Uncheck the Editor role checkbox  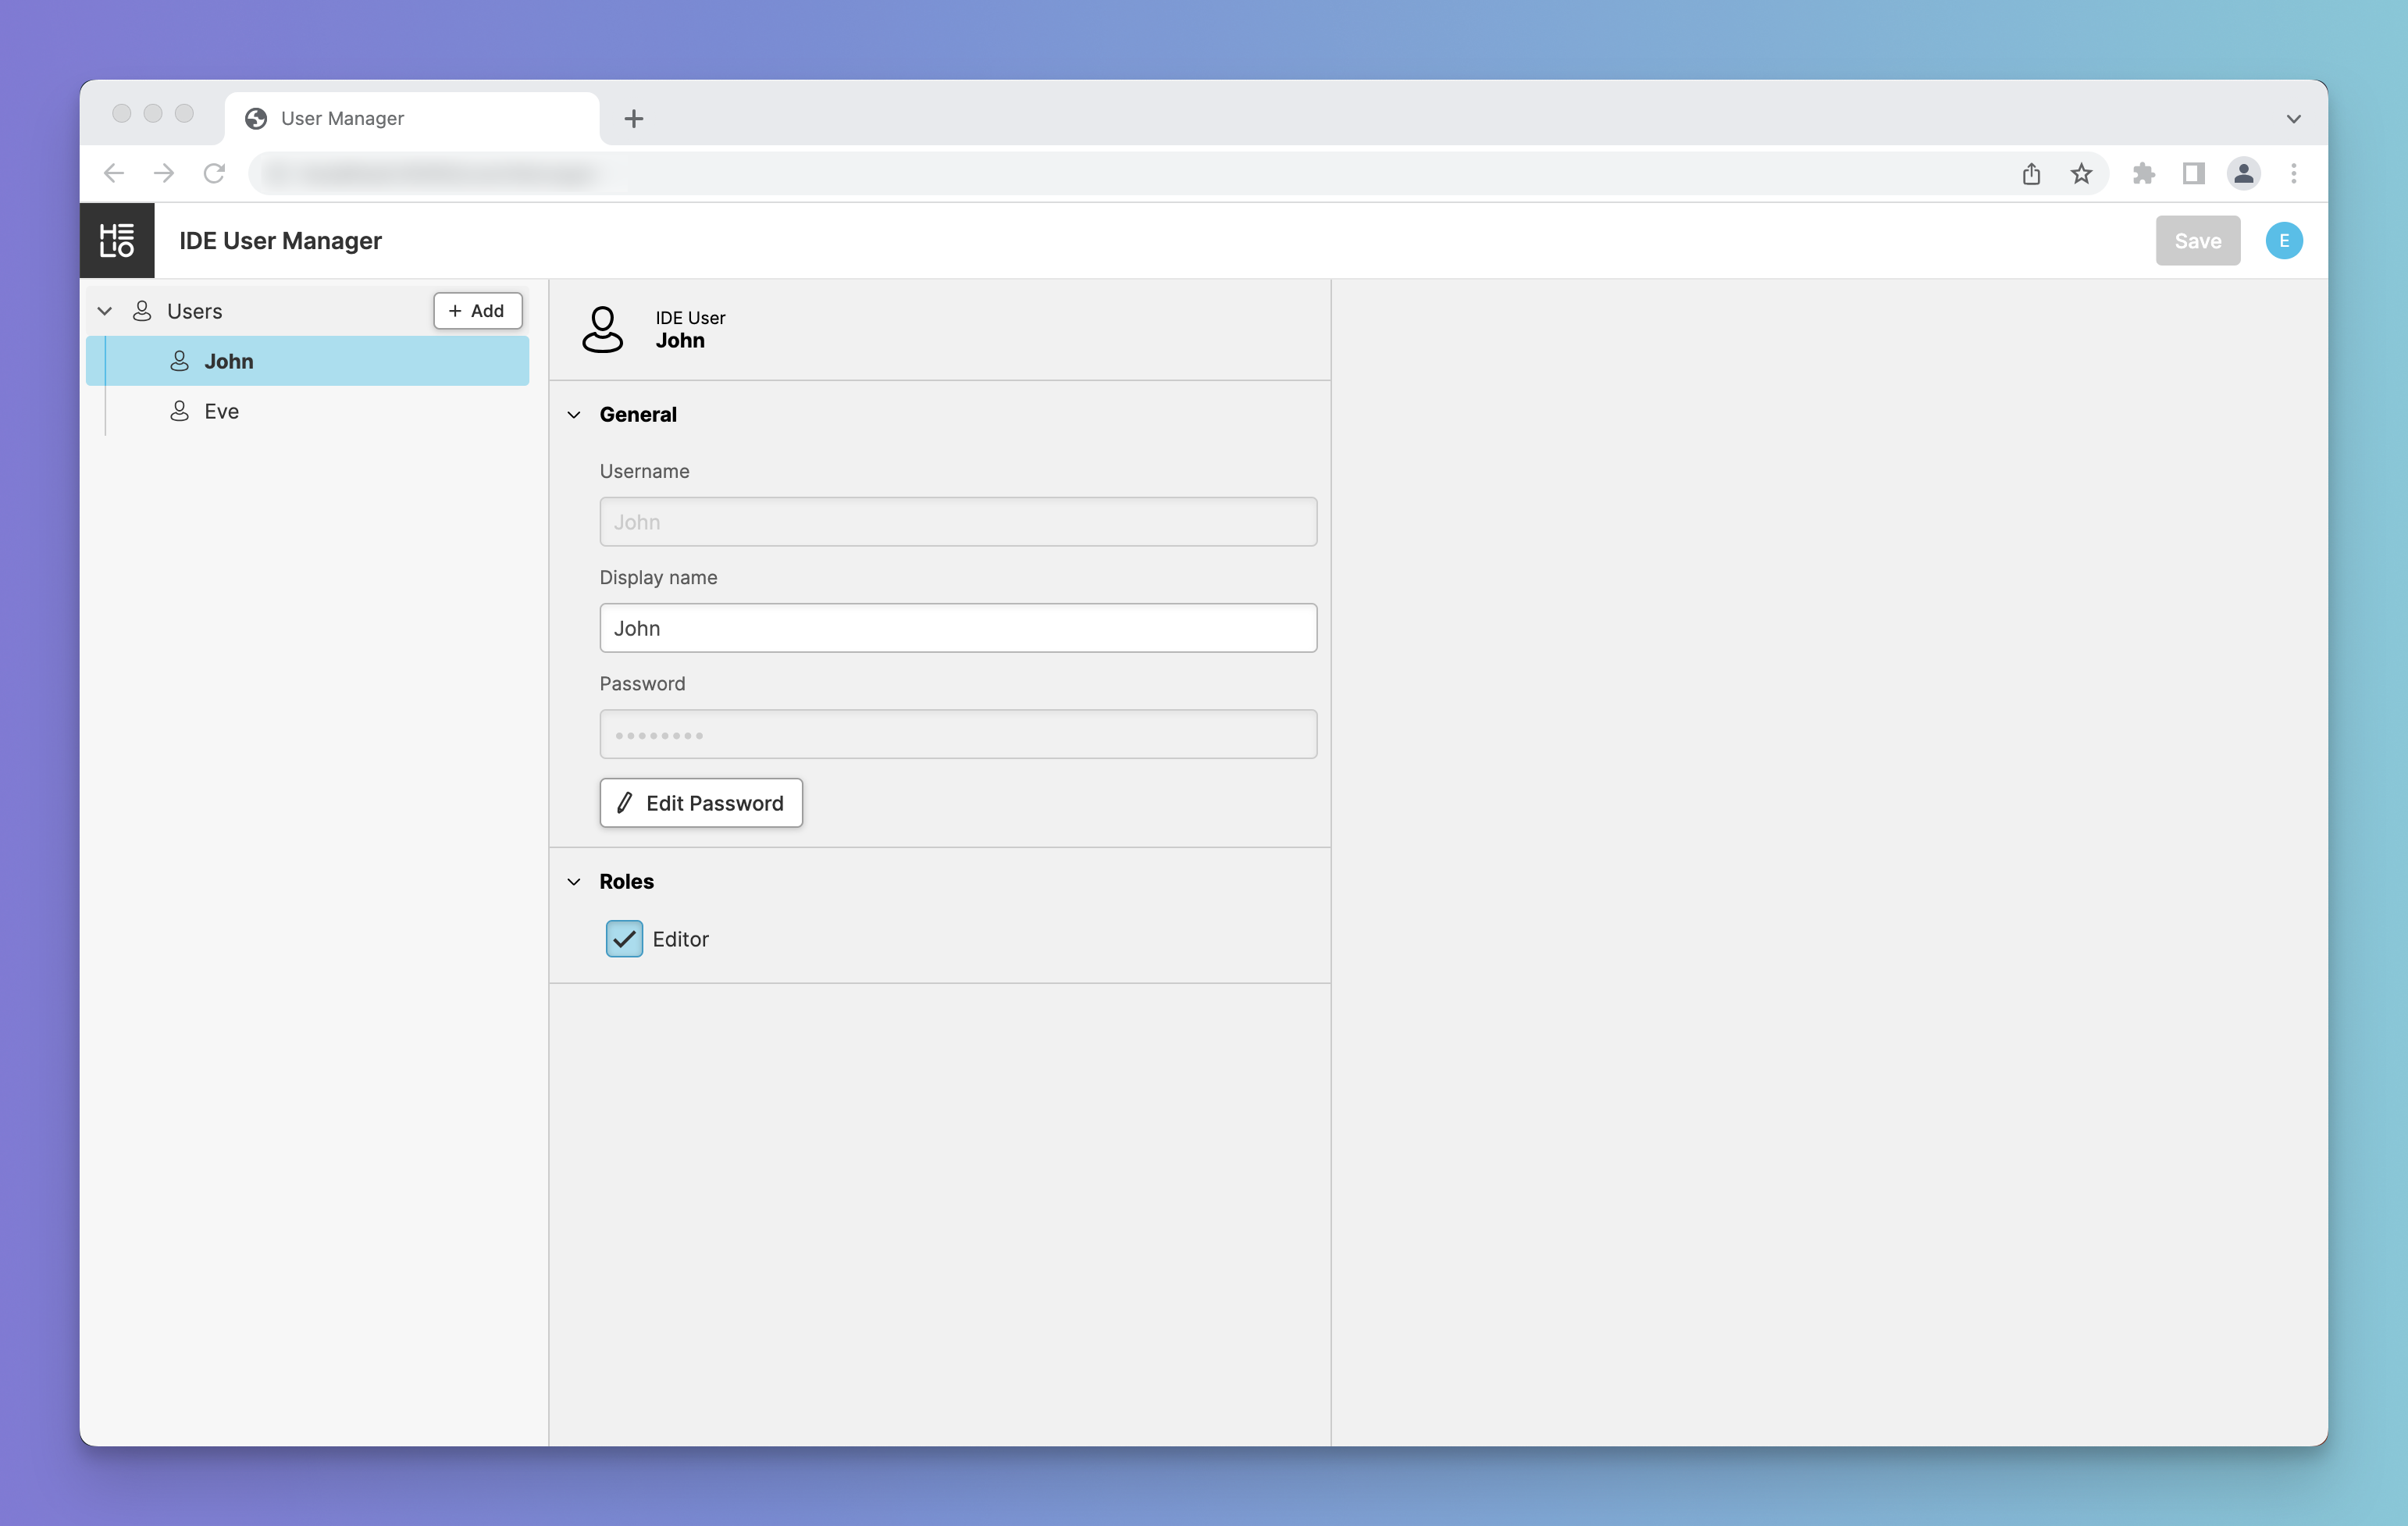tap(624, 939)
